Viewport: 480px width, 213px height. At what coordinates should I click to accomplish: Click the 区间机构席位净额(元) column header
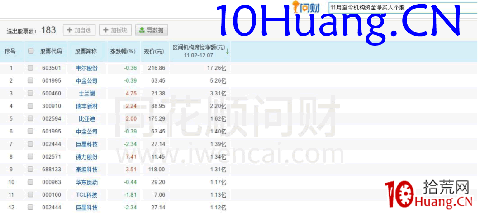point(199,52)
